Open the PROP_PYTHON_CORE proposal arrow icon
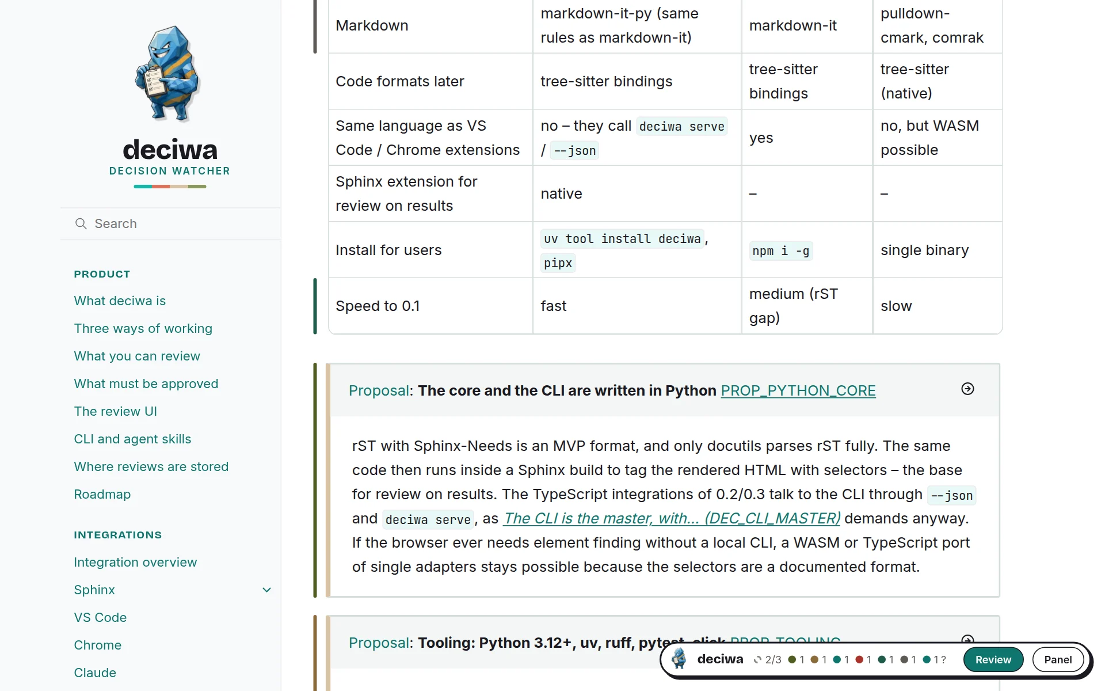Viewport: 1105px width, 691px height. 967,389
